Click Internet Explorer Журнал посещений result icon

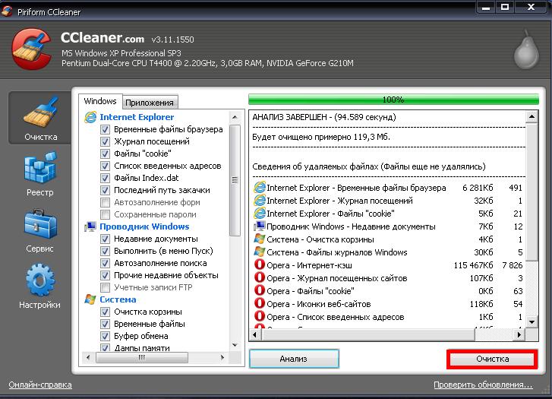click(260, 201)
